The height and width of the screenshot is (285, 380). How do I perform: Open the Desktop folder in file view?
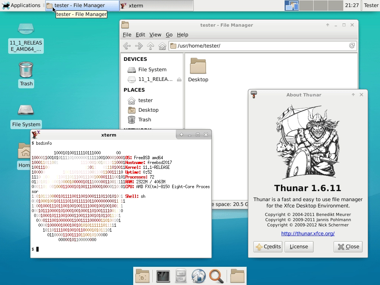[x=198, y=70]
